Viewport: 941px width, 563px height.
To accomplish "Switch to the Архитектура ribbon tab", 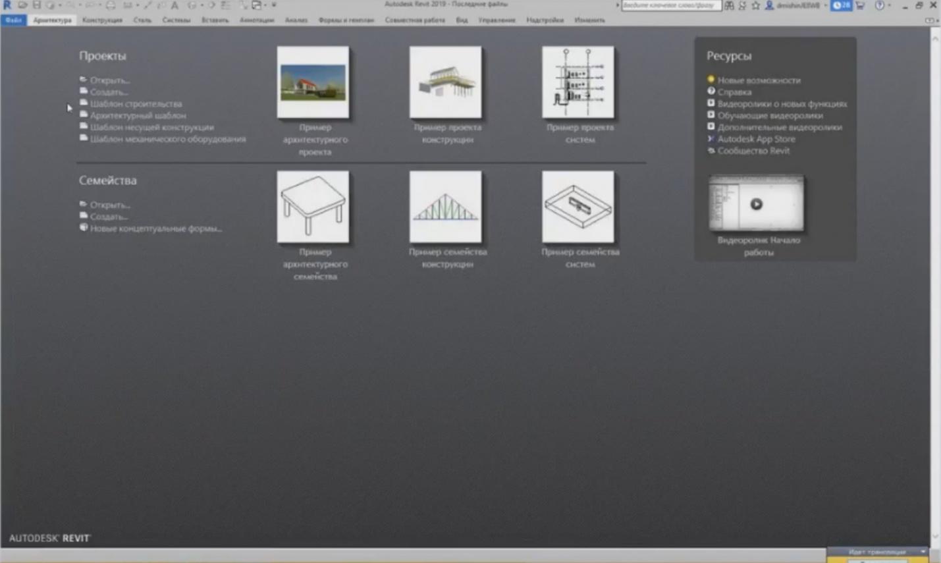I will [52, 20].
